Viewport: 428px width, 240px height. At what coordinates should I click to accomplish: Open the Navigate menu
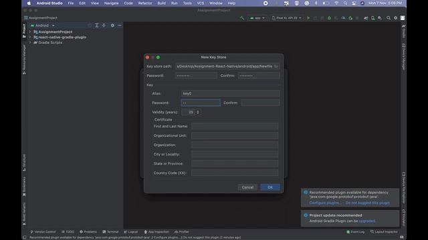pos(112,3)
